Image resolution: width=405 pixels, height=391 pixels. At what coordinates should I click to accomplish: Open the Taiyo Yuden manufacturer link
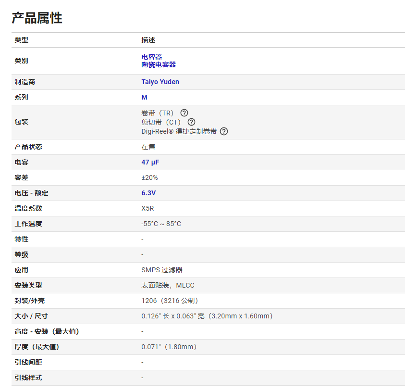click(160, 82)
